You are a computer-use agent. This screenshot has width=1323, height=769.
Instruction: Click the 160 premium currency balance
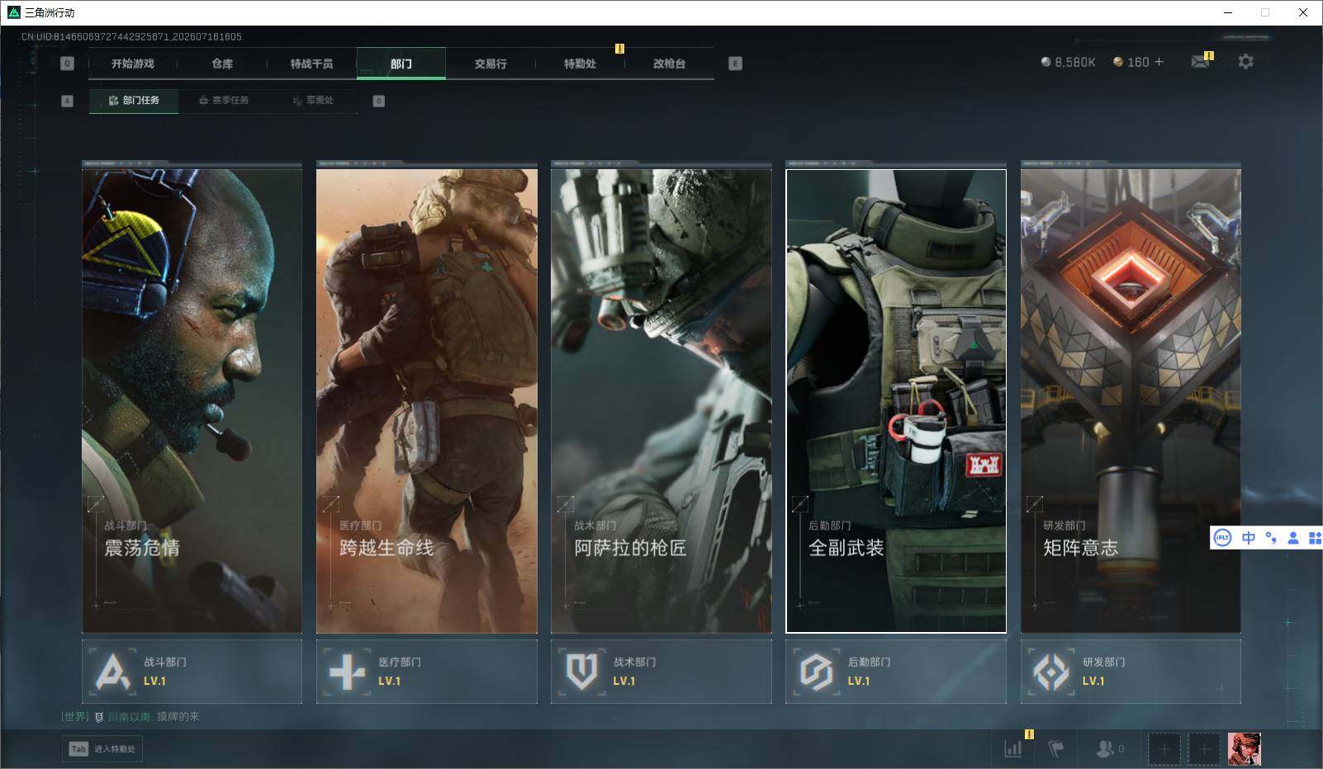1131,62
